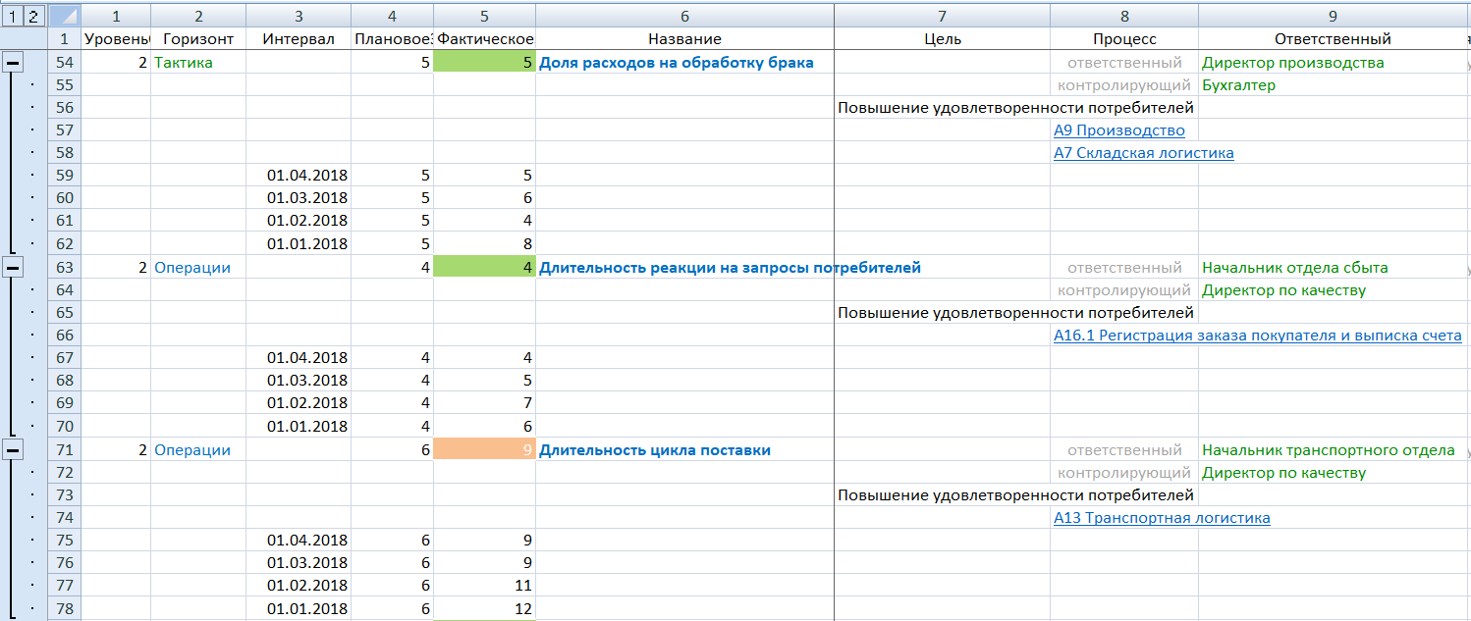Viewport: 1471px width, 621px height.
Task: Click the Название header cell
Action: [x=684, y=39]
